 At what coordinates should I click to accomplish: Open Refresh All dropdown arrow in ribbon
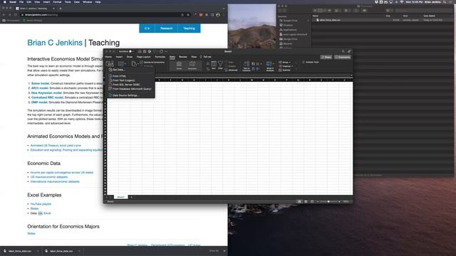(125, 63)
